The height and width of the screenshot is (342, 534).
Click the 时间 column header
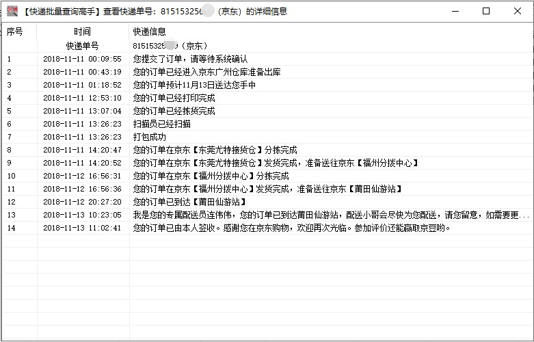coord(83,31)
